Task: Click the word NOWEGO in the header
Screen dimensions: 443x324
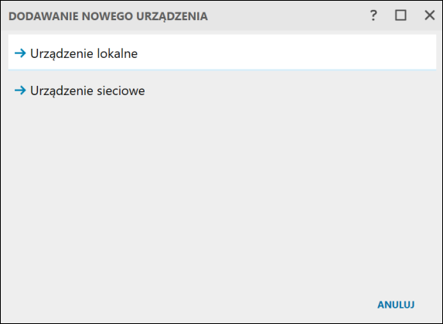Action: pyautogui.click(x=107, y=16)
